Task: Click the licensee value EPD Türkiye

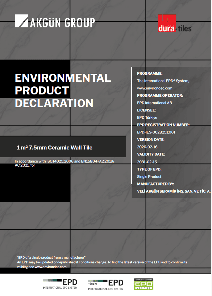Action: [147, 117]
